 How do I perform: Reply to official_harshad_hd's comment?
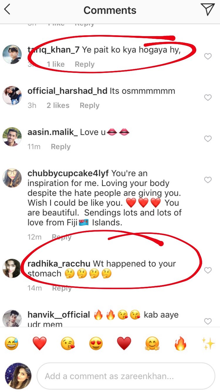click(89, 105)
